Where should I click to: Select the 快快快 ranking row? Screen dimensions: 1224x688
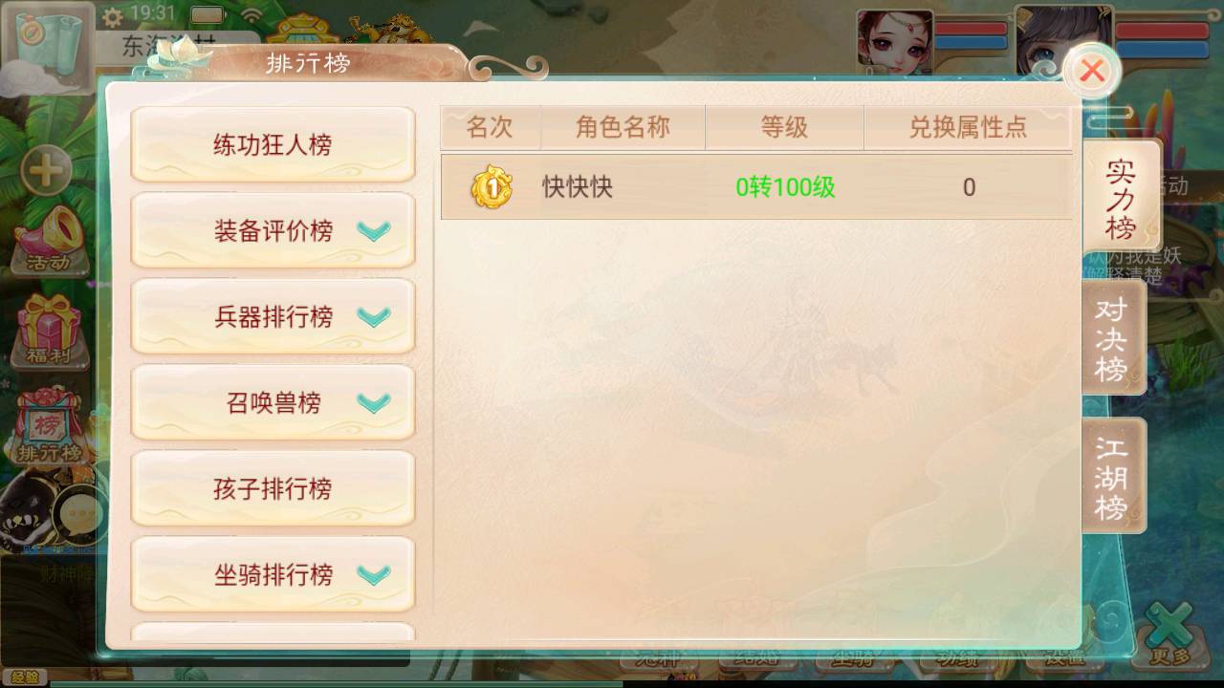click(756, 187)
